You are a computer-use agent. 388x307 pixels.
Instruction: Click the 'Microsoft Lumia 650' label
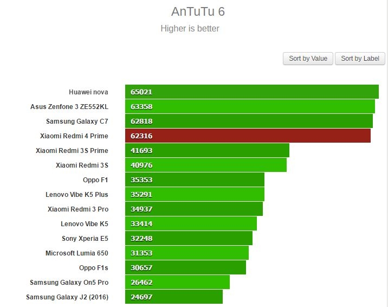point(77,253)
